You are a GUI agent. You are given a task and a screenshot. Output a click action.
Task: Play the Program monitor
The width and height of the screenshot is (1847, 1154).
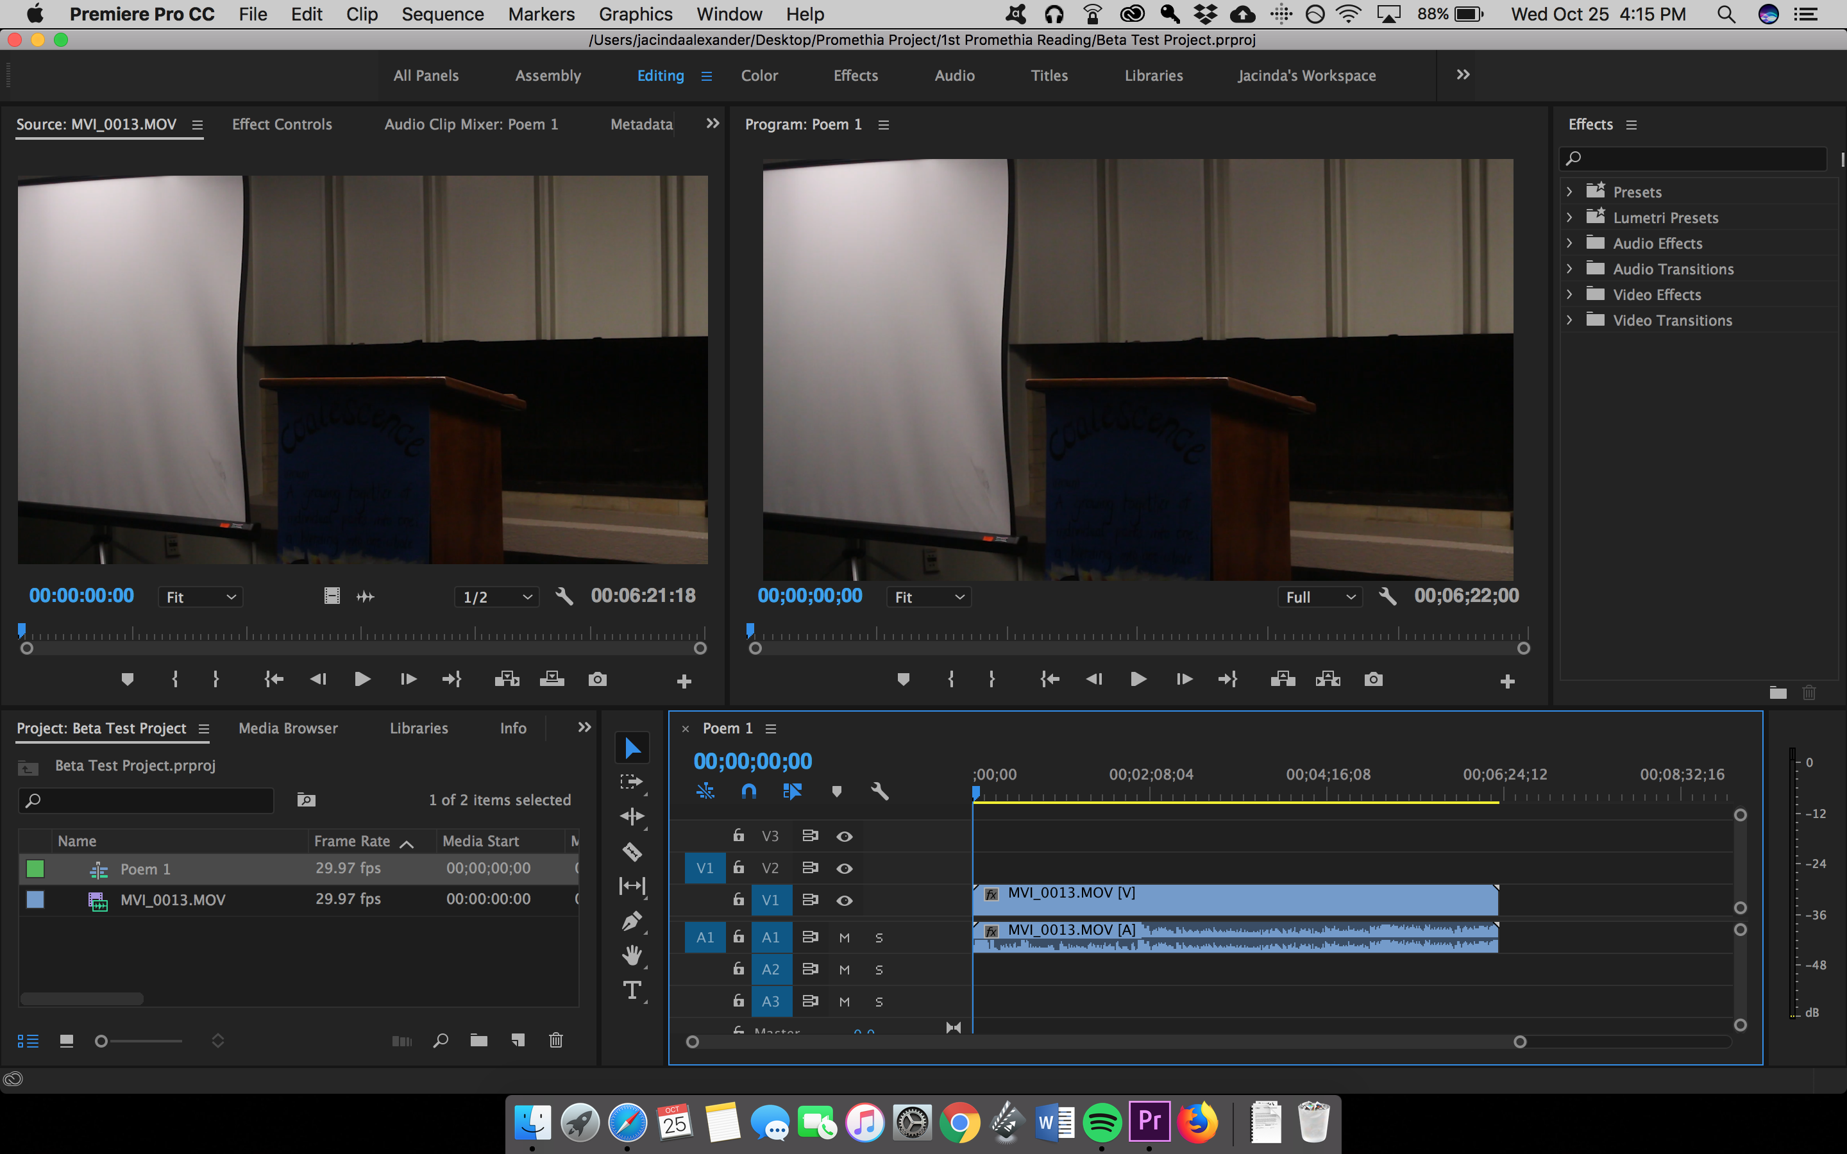[1138, 678]
